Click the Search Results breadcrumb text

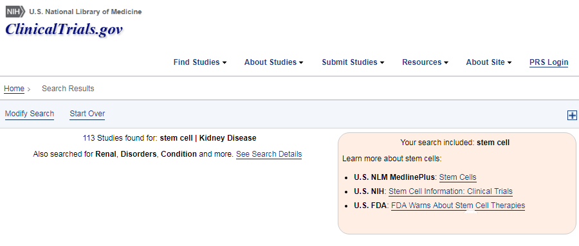pos(68,89)
